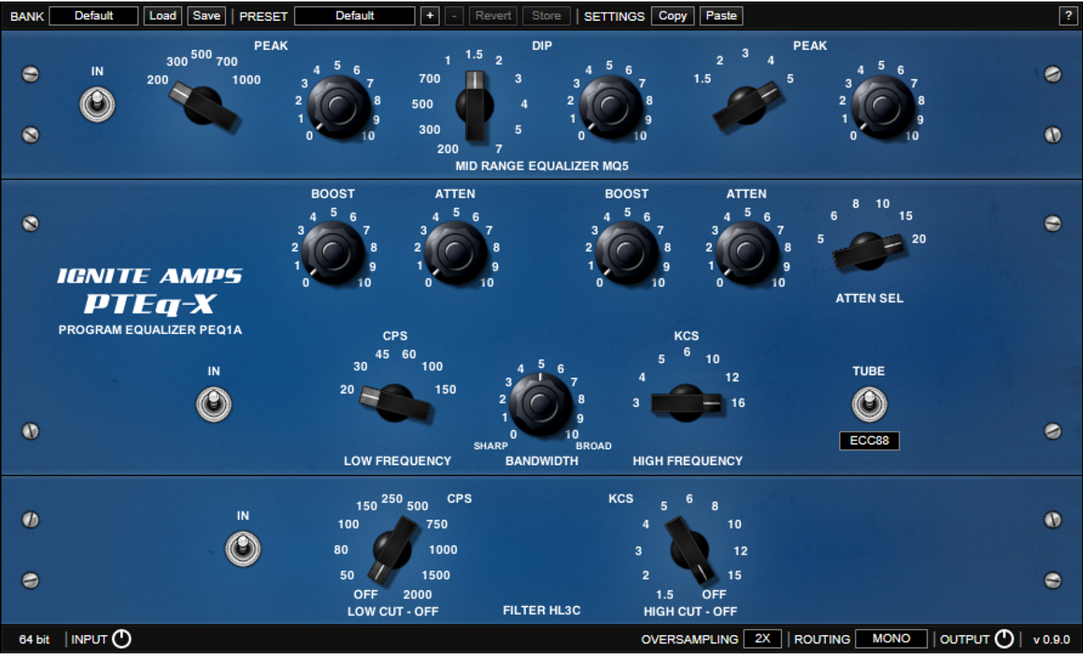Image resolution: width=1083 pixels, height=656 pixels.
Task: Change the ROUTING MONO setting
Action: (891, 639)
